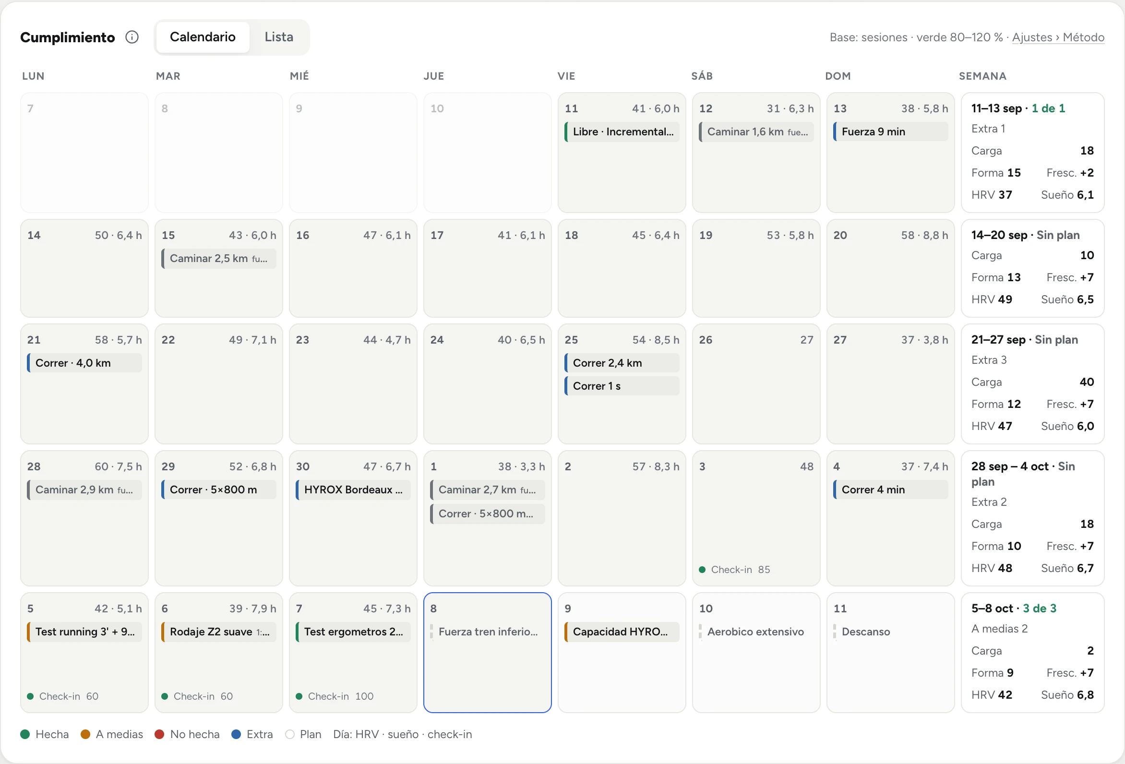Viewport: 1125px width, 764px height.
Task: Click the Check-in 60 indicator on day 6
Action: (197, 697)
